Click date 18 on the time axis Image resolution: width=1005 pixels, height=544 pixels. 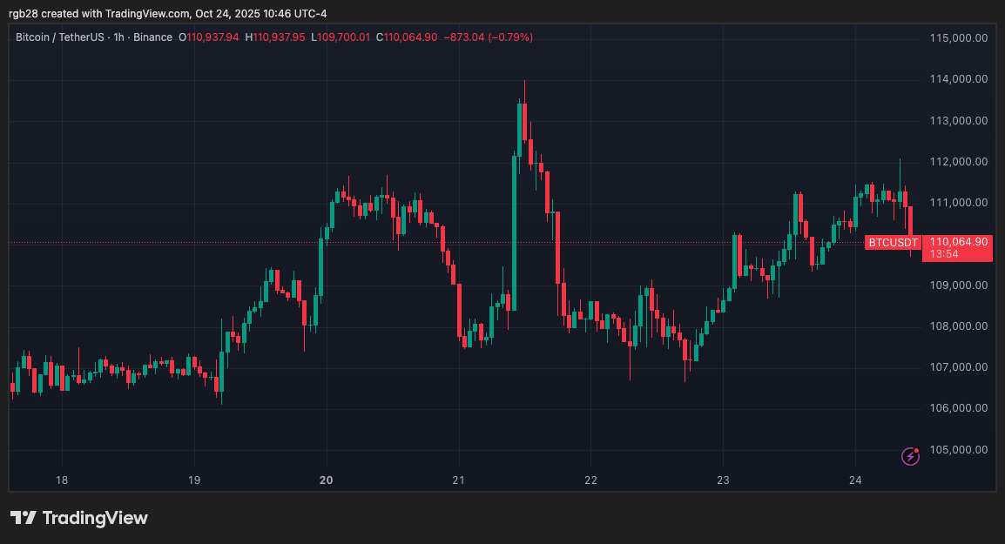(x=62, y=480)
